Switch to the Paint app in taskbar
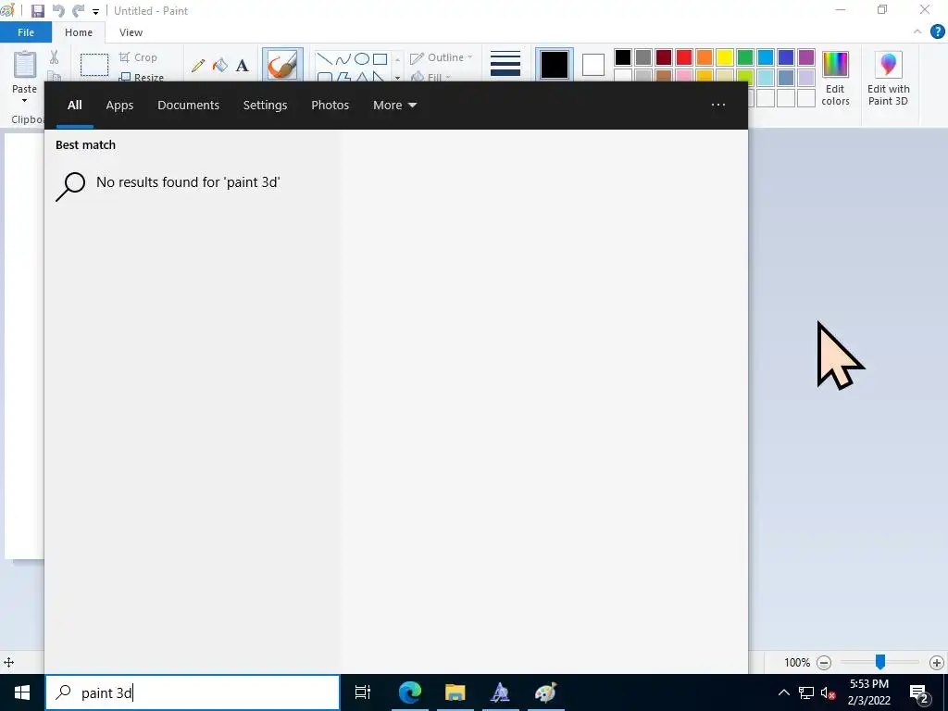Viewport: 948px width, 711px height. pyautogui.click(x=546, y=692)
